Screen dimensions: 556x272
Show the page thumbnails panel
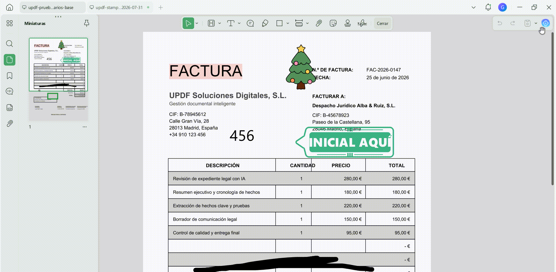point(10,60)
